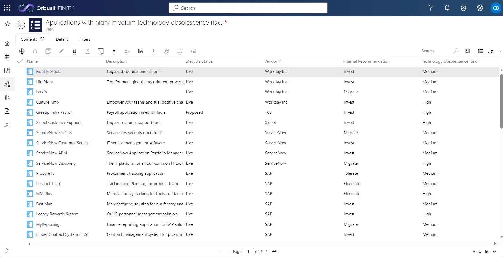This screenshot has height=257, width=503.
Task: Open Favorites star in the sidebar
Action: (7, 24)
